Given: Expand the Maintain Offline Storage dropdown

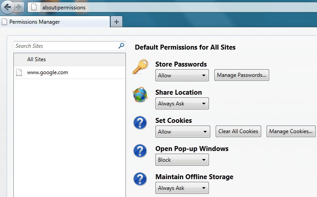Looking at the screenshot, I should pos(182,188).
